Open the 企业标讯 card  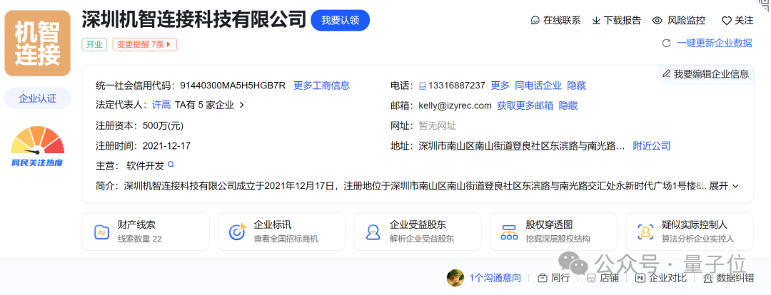tap(282, 232)
